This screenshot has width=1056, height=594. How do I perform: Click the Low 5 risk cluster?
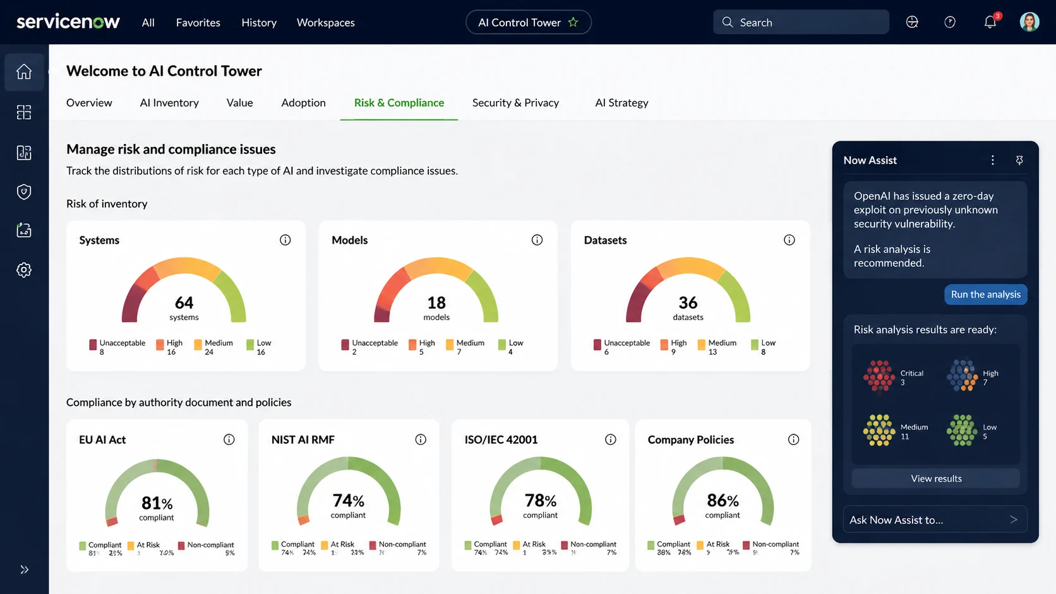962,431
